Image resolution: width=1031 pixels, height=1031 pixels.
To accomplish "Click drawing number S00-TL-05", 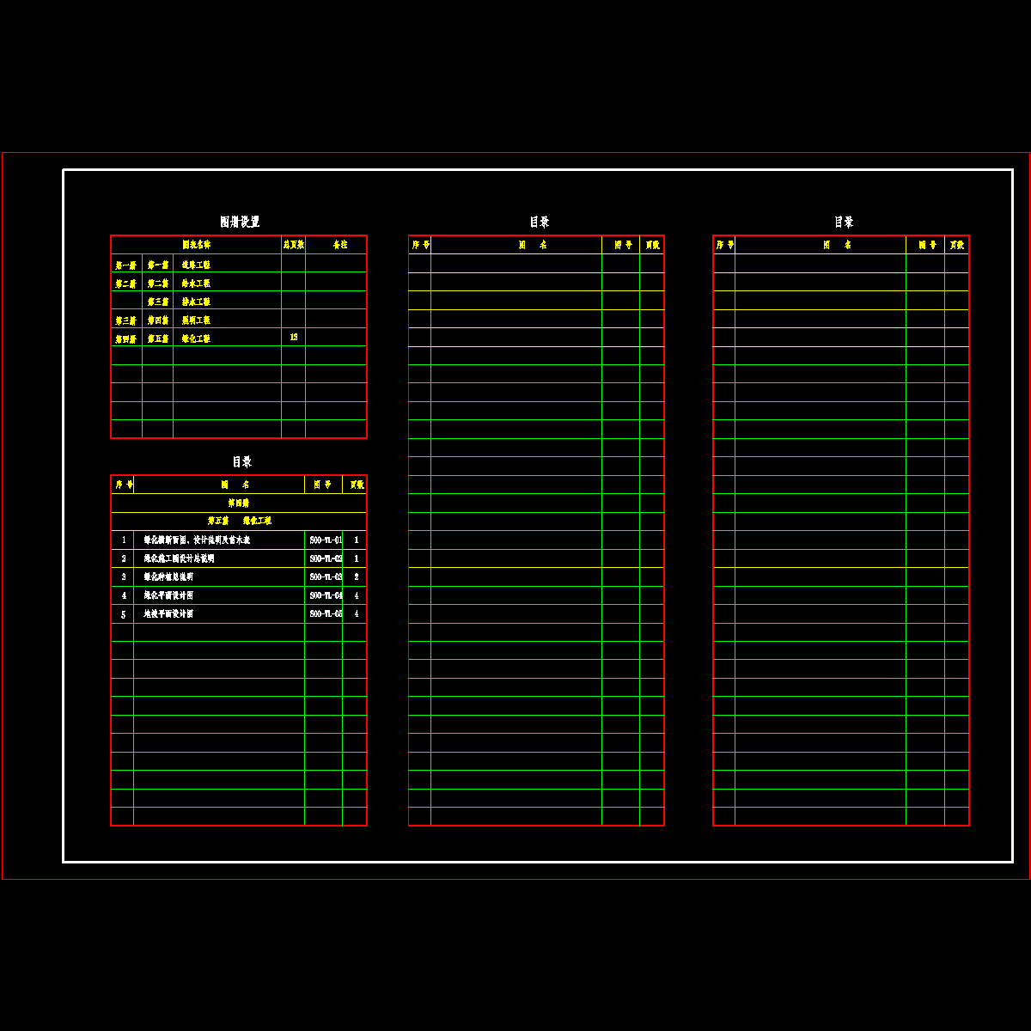I will tap(326, 614).
